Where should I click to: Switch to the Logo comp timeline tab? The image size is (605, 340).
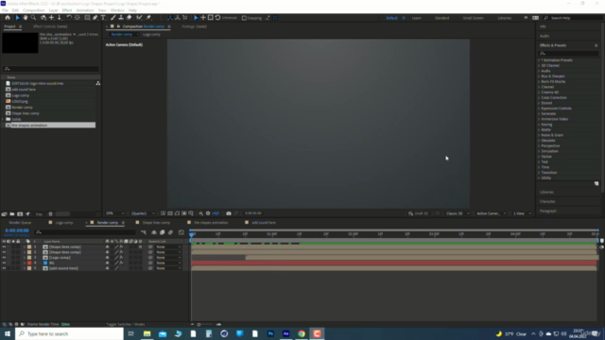[x=64, y=223]
